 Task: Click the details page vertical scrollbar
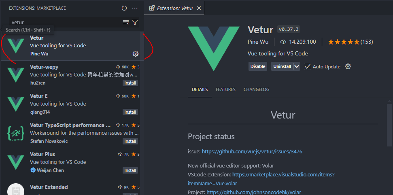tap(389, 125)
